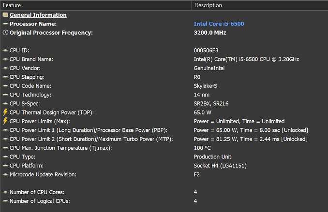Screen dimensions: 328x212
Task: Select the CPU Technology label
Action: [x=30, y=95]
